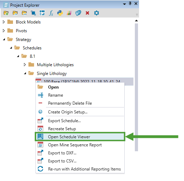Select the Single Lithology folder

pyautogui.click(x=52, y=74)
